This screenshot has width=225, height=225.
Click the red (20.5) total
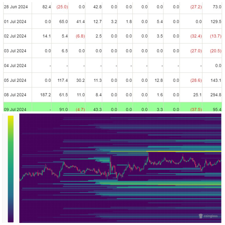[x=216, y=51]
